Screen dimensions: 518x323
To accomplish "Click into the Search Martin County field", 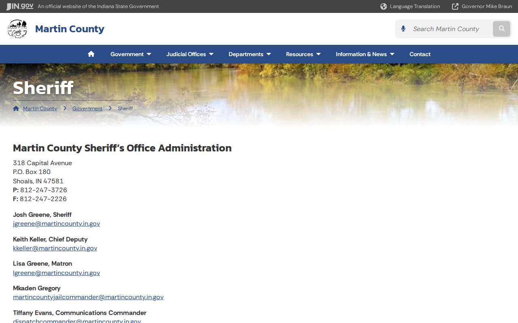I will pos(450,29).
